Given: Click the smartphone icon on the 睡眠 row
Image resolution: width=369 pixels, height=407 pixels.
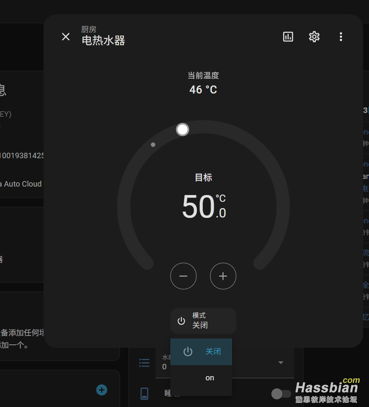Looking at the screenshot, I should 145,393.
